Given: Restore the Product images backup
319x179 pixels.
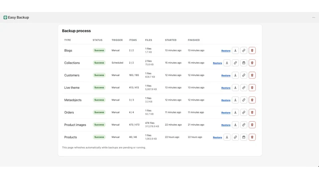Looking at the screenshot, I should (226, 125).
